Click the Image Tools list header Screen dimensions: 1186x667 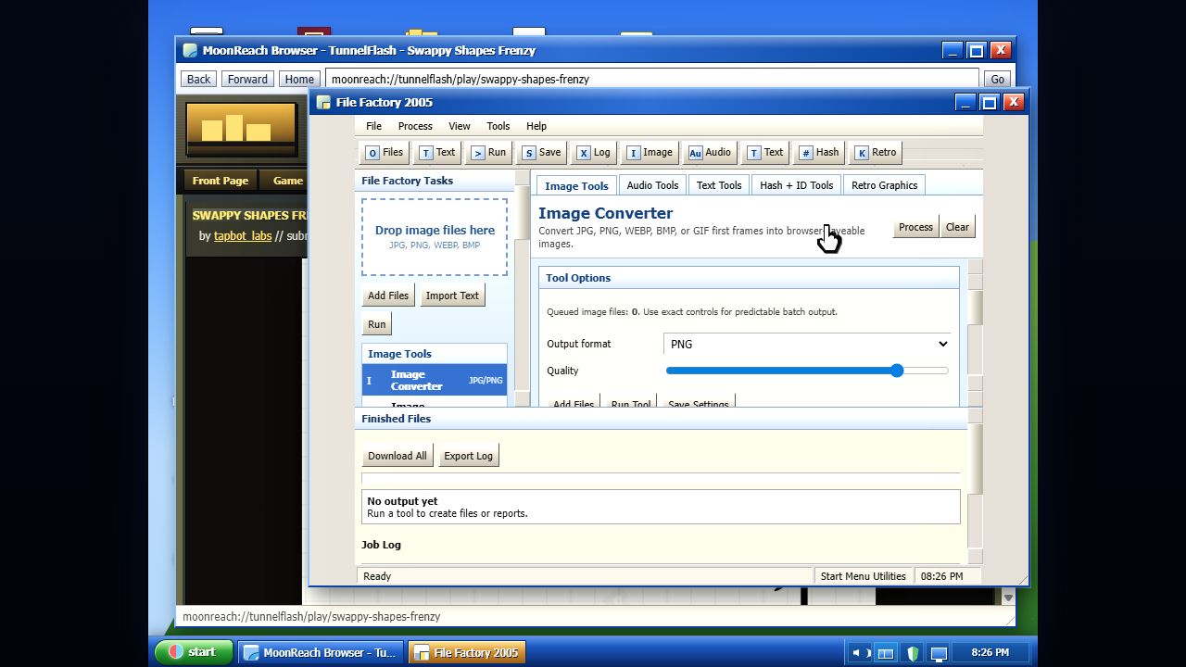[x=435, y=354]
